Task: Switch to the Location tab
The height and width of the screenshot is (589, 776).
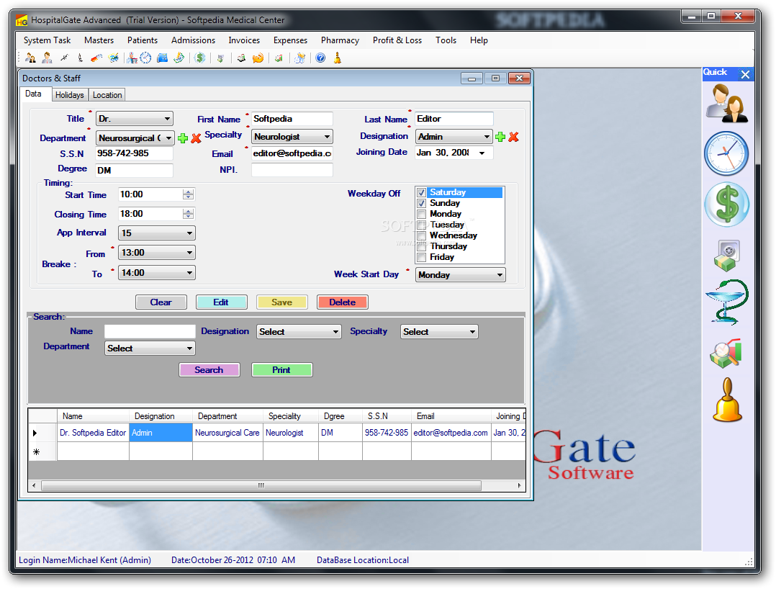Action: (x=107, y=95)
